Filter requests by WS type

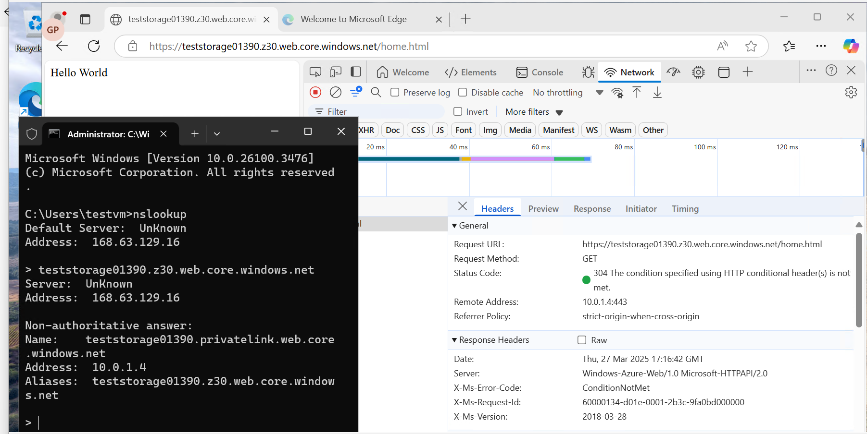(592, 130)
